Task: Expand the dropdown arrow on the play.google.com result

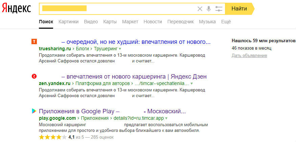Action: click(x=166, y=118)
